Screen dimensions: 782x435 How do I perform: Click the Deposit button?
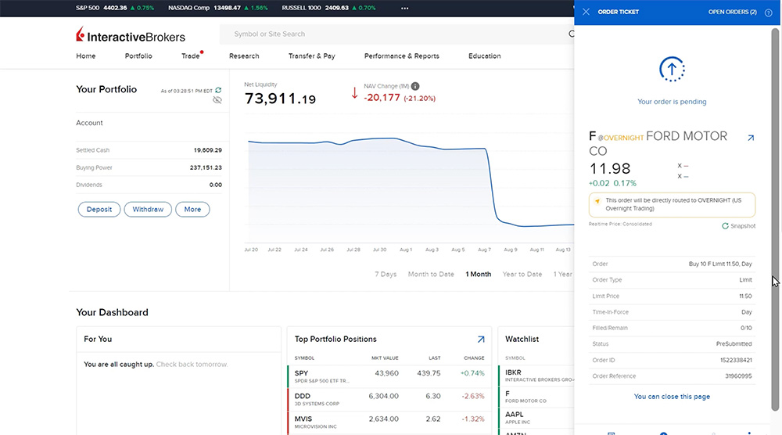point(99,210)
